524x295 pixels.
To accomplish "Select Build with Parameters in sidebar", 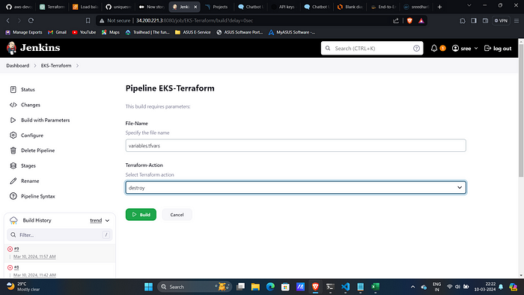I will 40,121.
